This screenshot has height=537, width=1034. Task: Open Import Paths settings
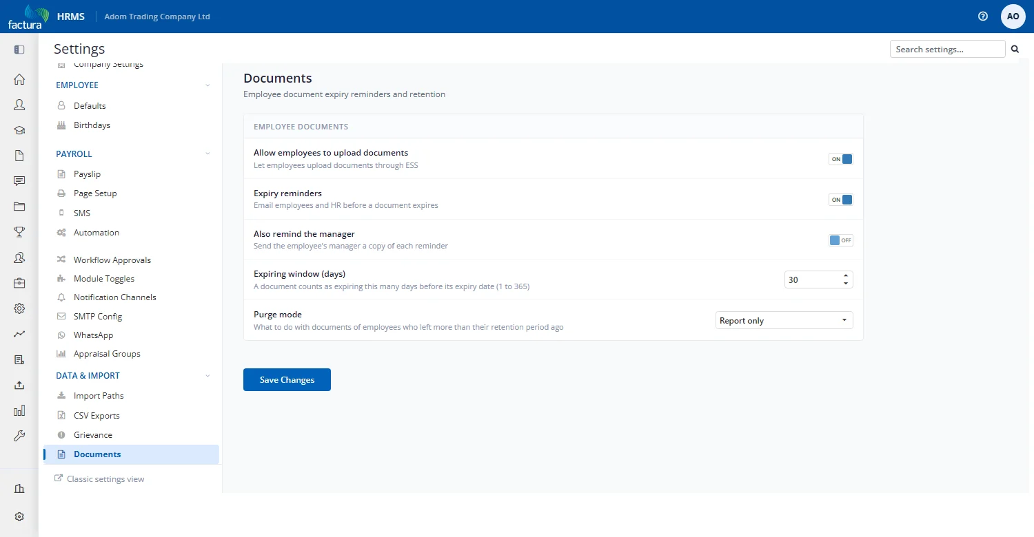(x=99, y=396)
